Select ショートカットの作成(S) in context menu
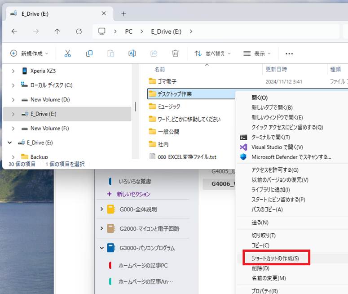348x294 pixels. 275,258
